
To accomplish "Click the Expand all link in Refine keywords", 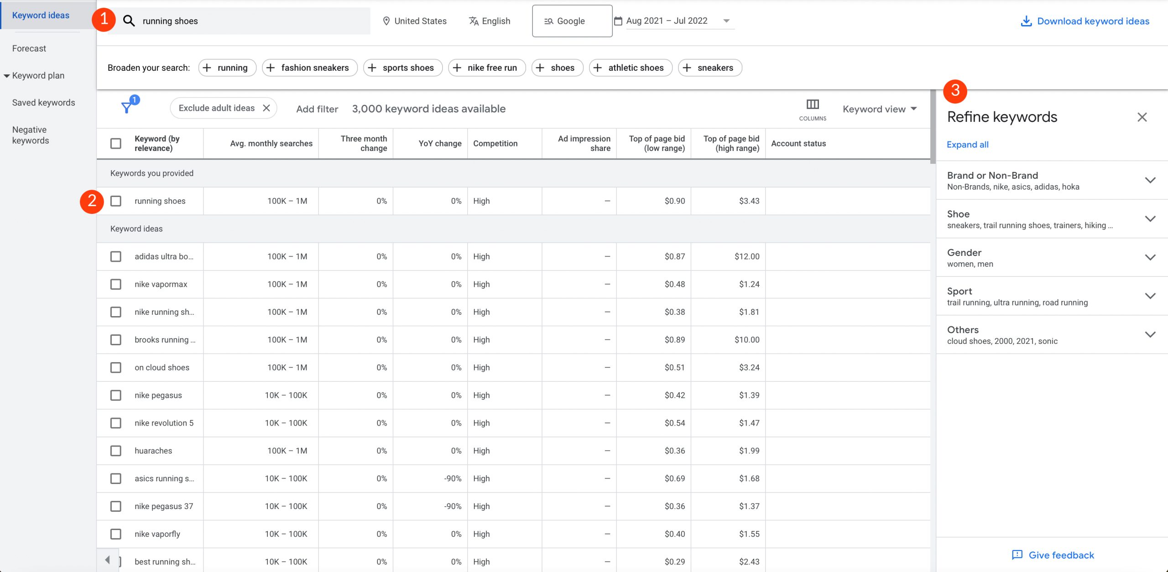I will click(x=968, y=145).
